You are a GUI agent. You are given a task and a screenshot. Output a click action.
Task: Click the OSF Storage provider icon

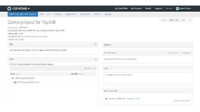click(15, 82)
